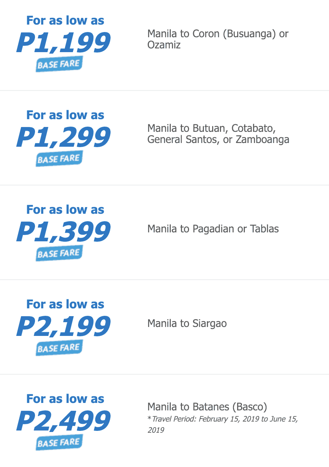Viewport: 329px width, 467px height.
Task: Click "For as low as" above P2,499
Action: coord(65,399)
